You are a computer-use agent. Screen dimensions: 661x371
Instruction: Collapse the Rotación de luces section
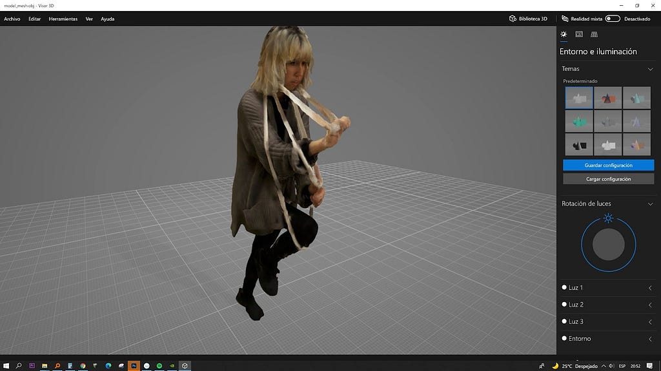pos(650,204)
